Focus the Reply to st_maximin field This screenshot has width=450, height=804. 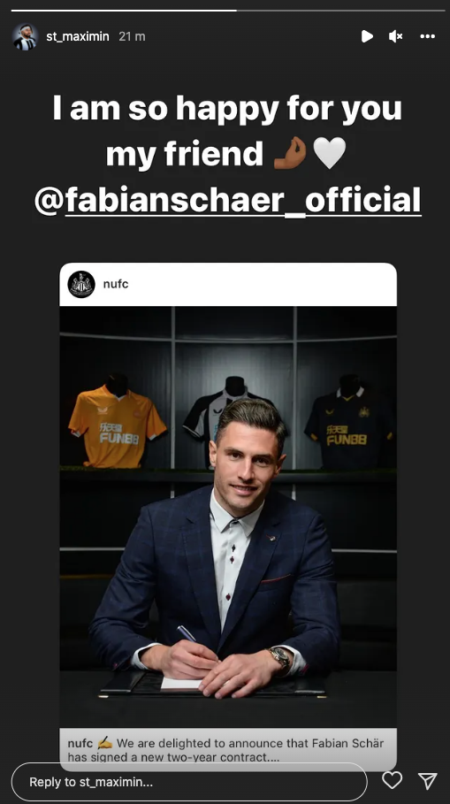[x=189, y=782]
